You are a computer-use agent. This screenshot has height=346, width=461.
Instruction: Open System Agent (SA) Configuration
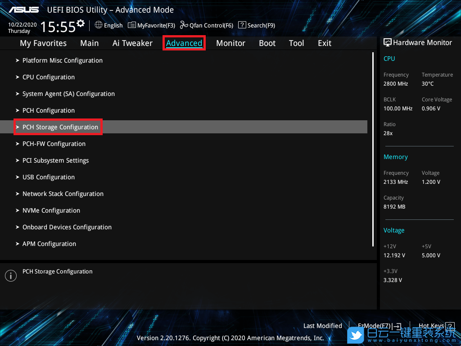click(68, 94)
